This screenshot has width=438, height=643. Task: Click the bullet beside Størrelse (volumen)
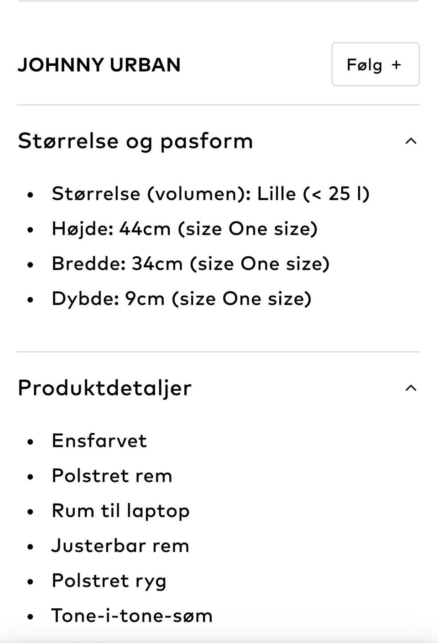(x=31, y=195)
